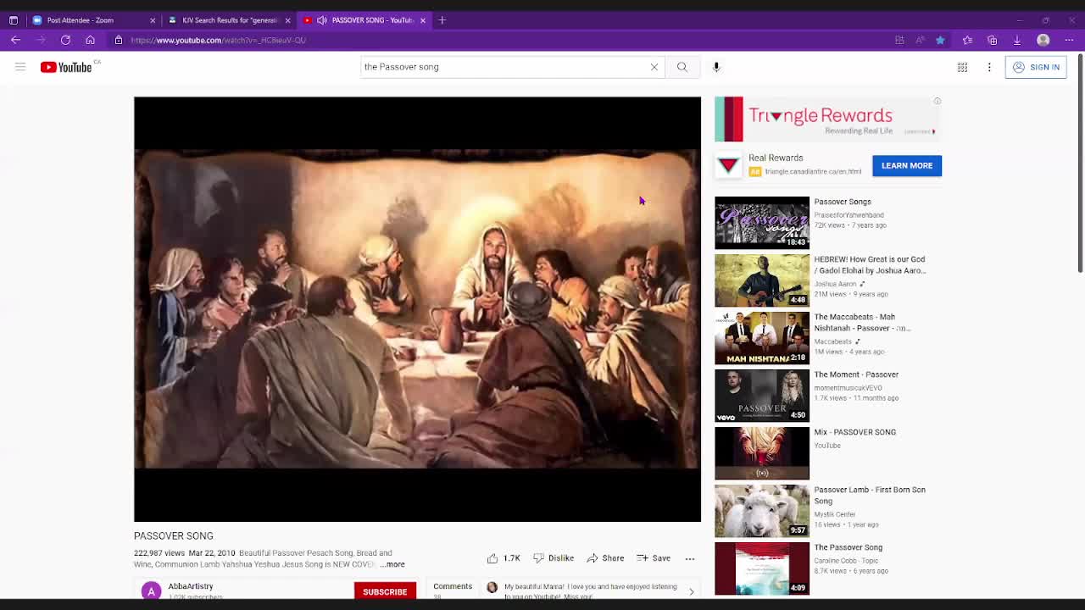The width and height of the screenshot is (1085, 610).
Task: Share the video
Action: coord(605,558)
